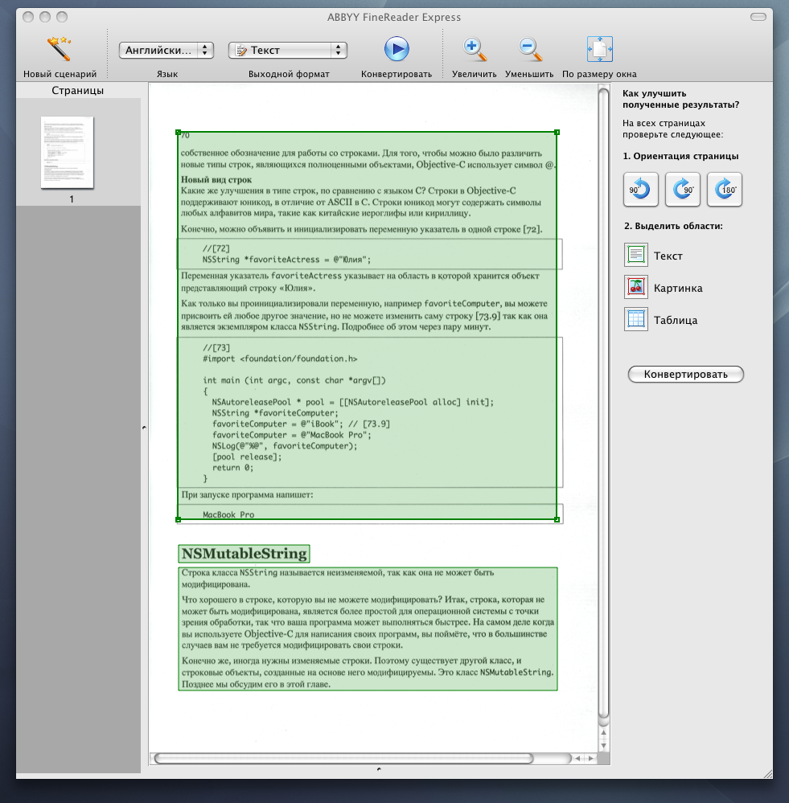Click the Увеличить zoom in magnifier
This screenshot has height=803, width=789.
tap(475, 49)
